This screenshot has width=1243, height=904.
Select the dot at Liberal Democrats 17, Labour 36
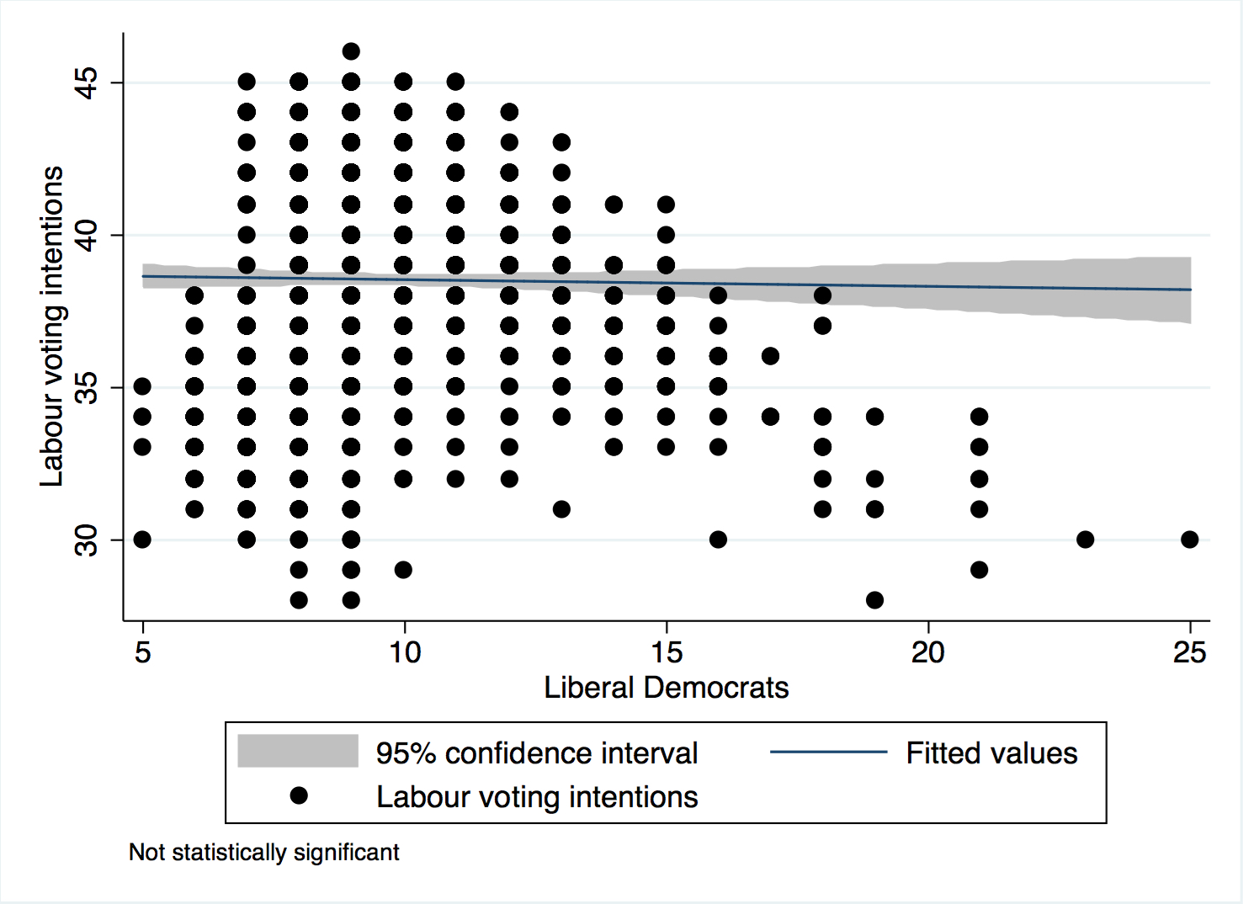click(770, 356)
